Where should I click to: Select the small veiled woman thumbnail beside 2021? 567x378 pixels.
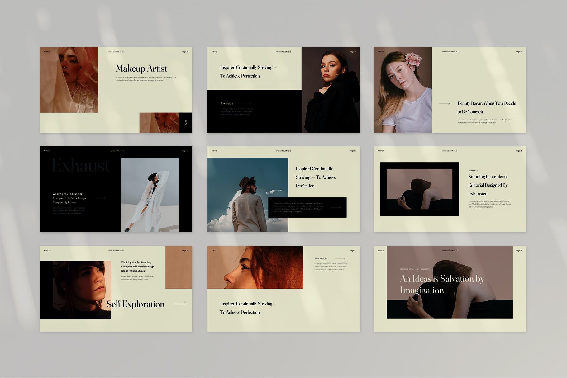tap(159, 123)
